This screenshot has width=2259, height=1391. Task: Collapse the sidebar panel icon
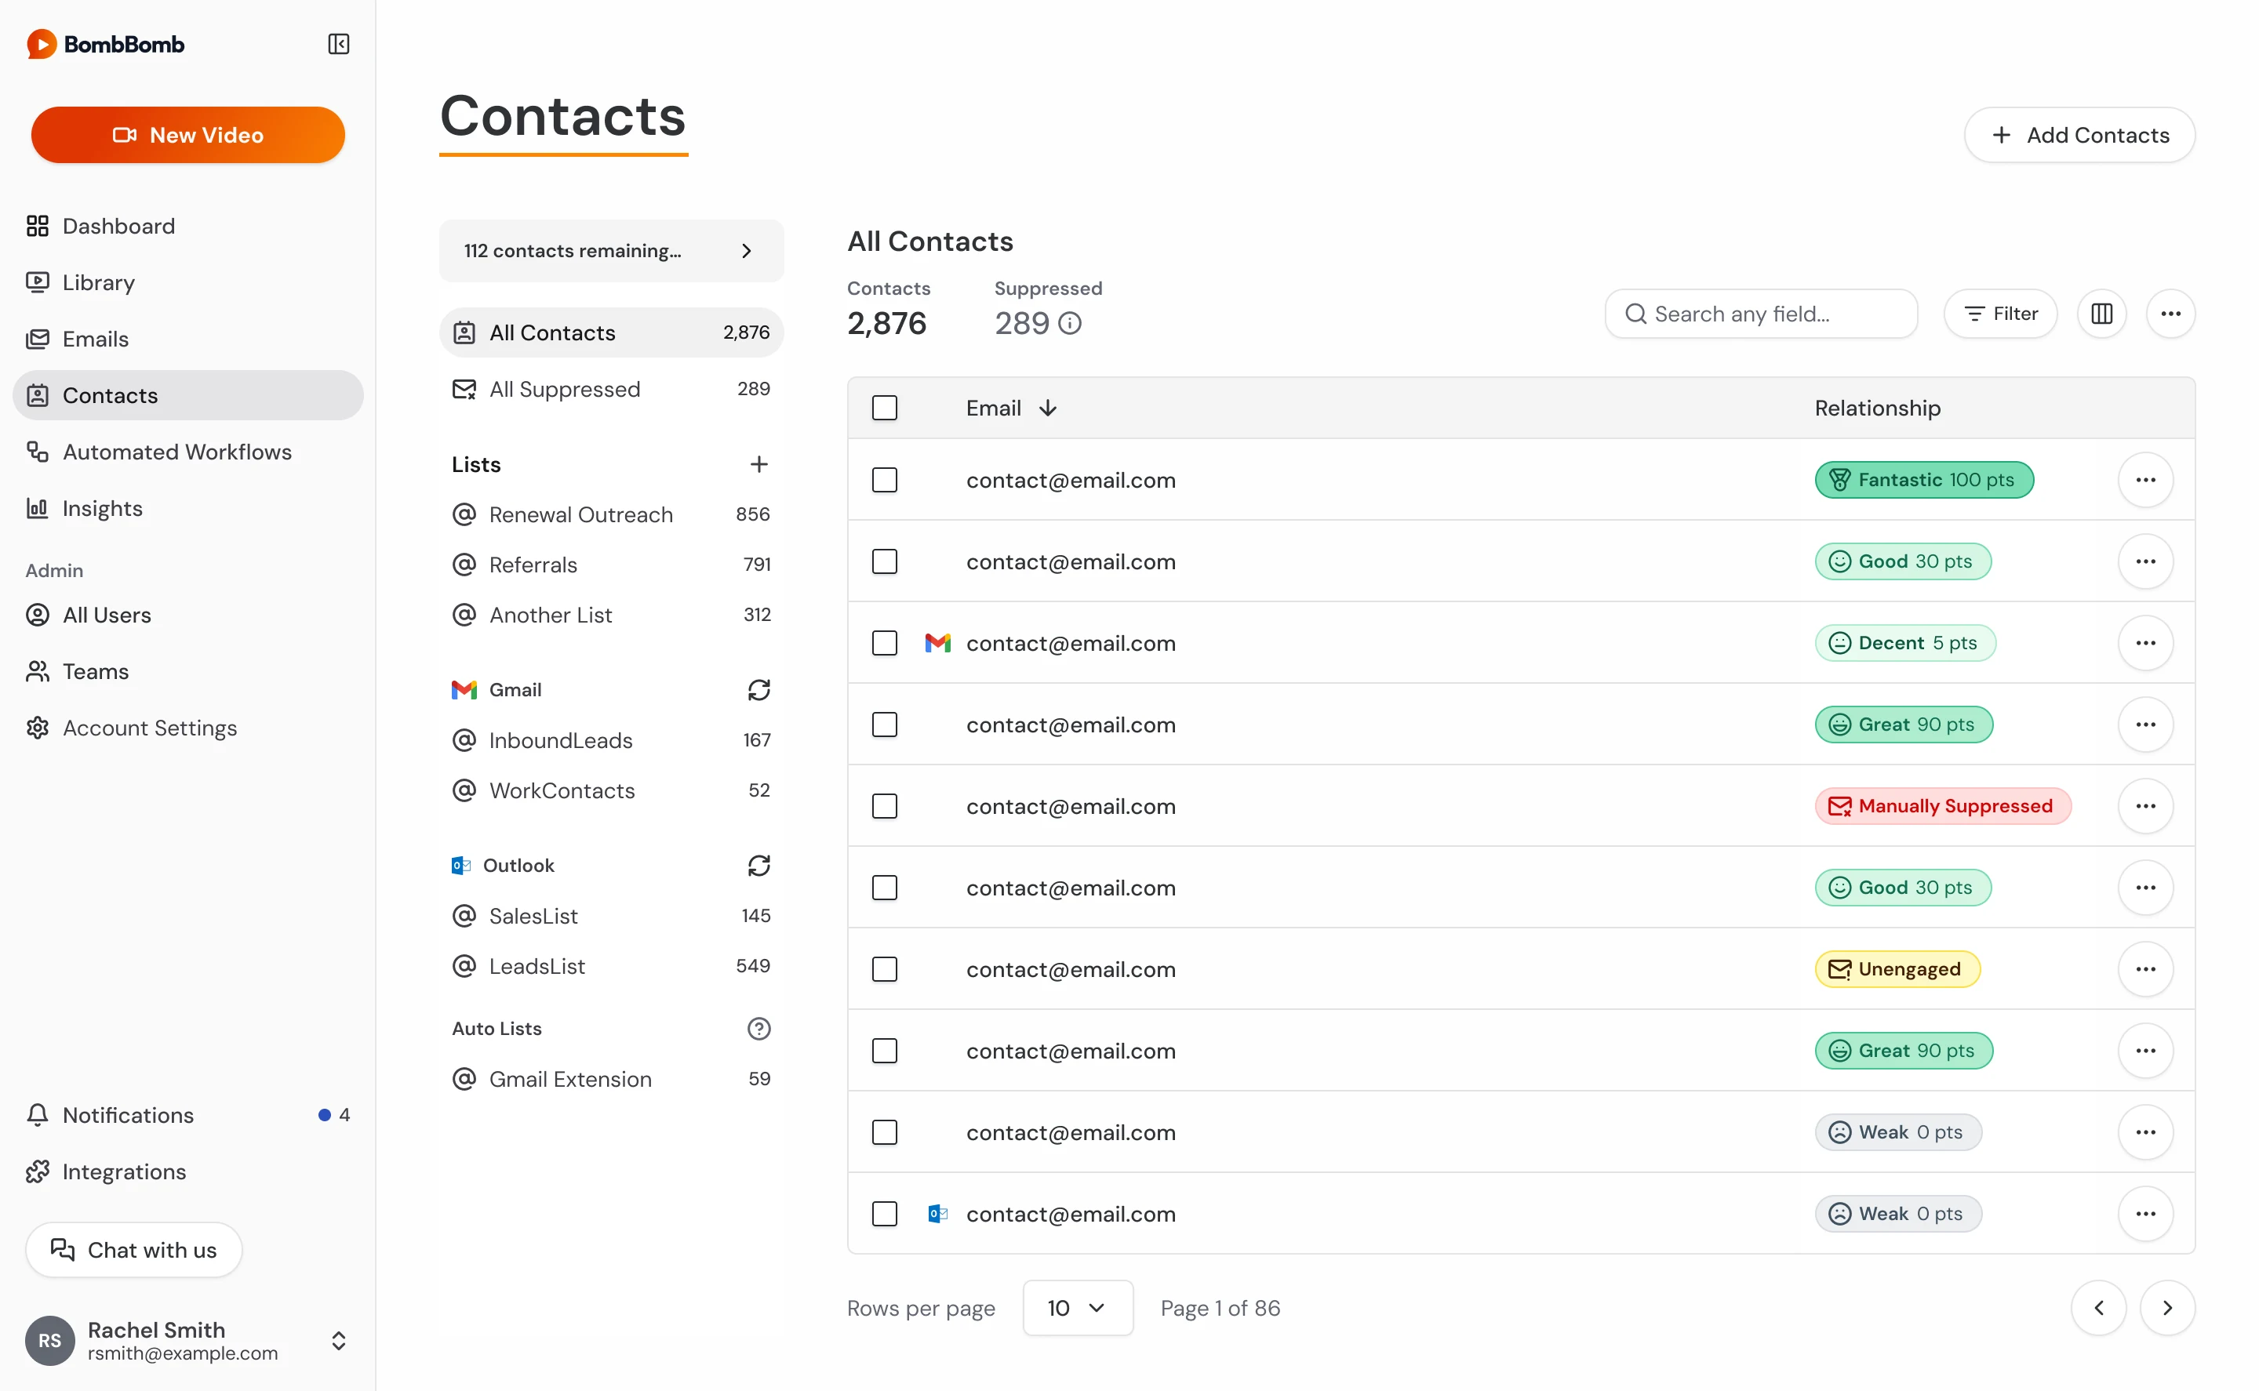coord(339,44)
